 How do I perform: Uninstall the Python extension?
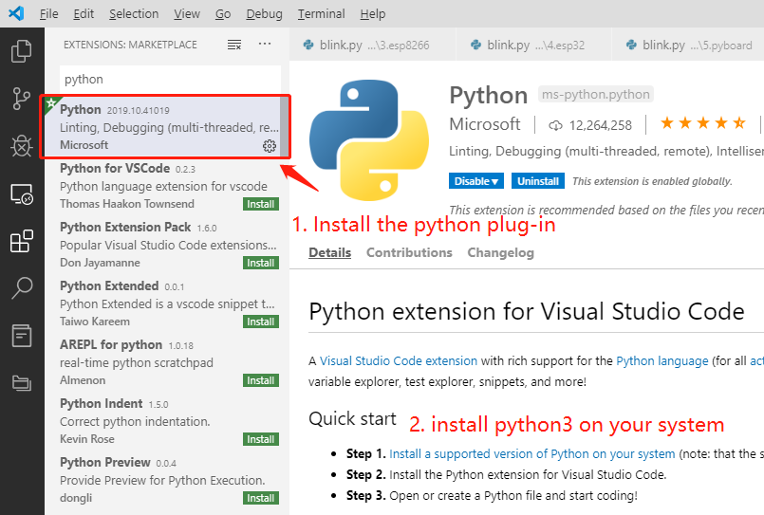pyautogui.click(x=537, y=181)
